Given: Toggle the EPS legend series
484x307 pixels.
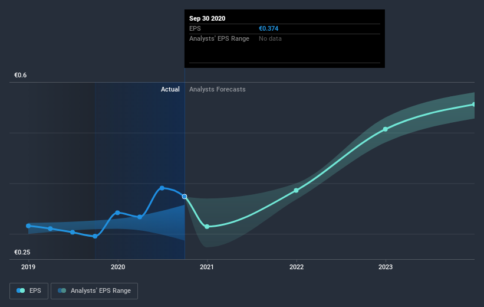Looking at the screenshot, I should [29, 290].
